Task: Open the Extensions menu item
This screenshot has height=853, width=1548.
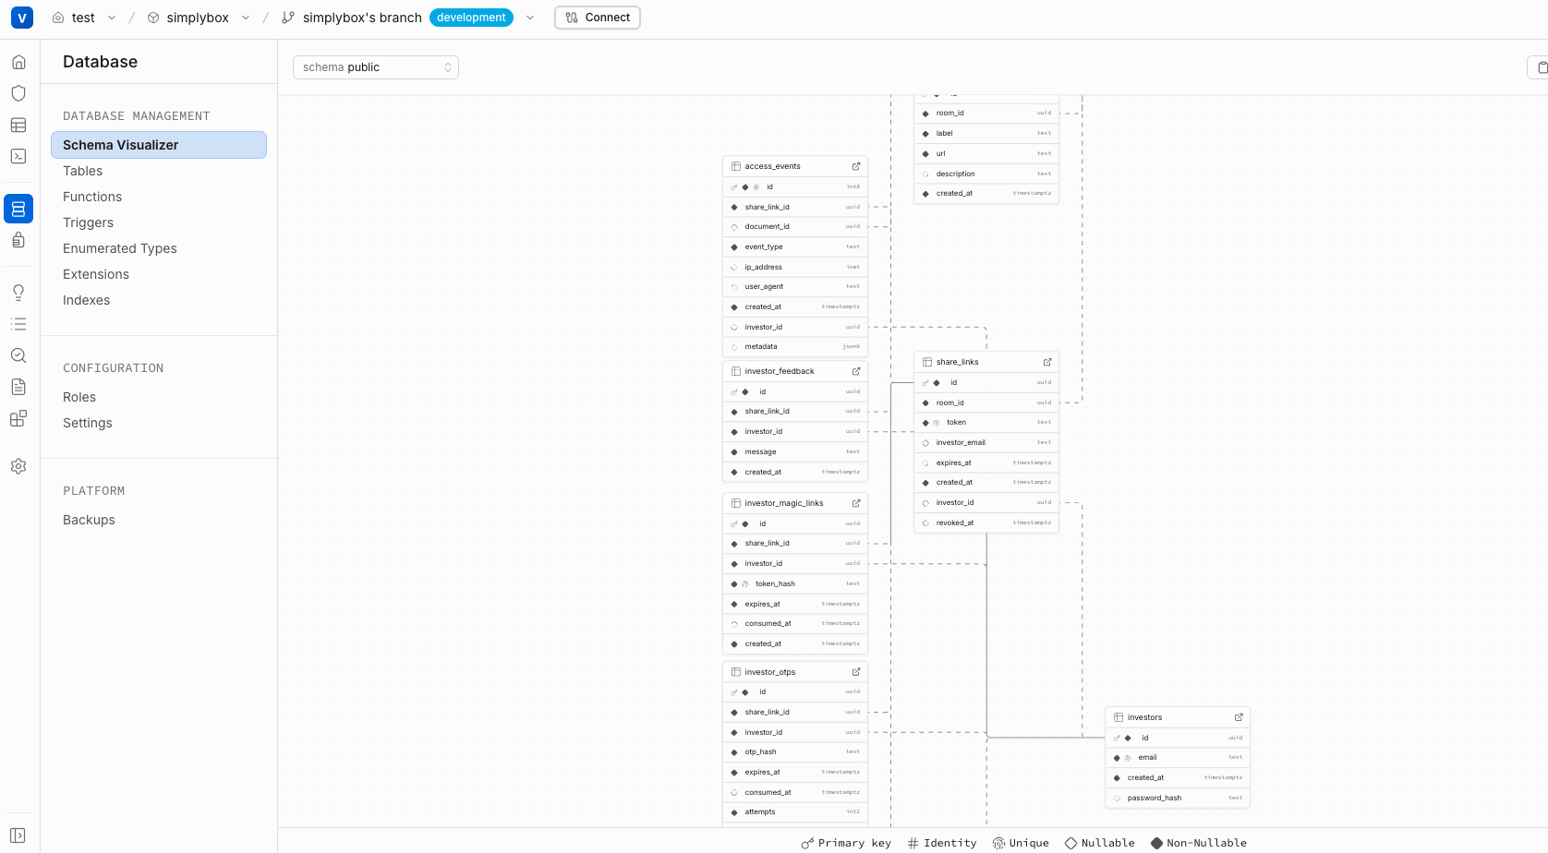Action: 96,274
